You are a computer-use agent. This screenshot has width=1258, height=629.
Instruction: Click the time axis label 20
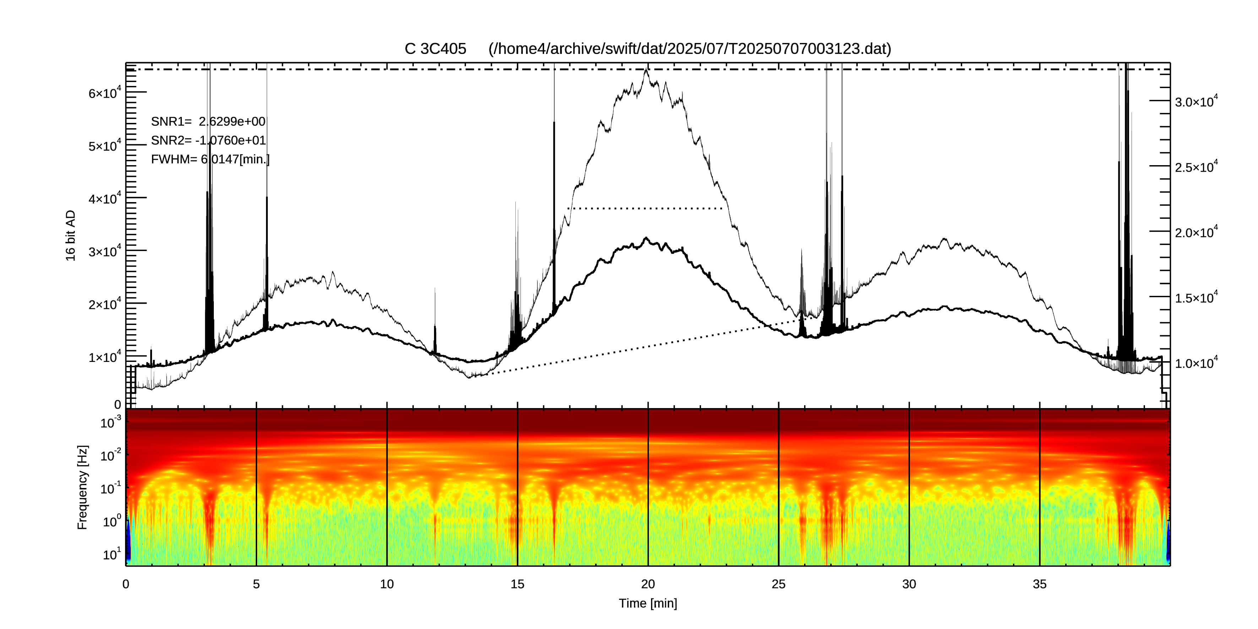[648, 584]
